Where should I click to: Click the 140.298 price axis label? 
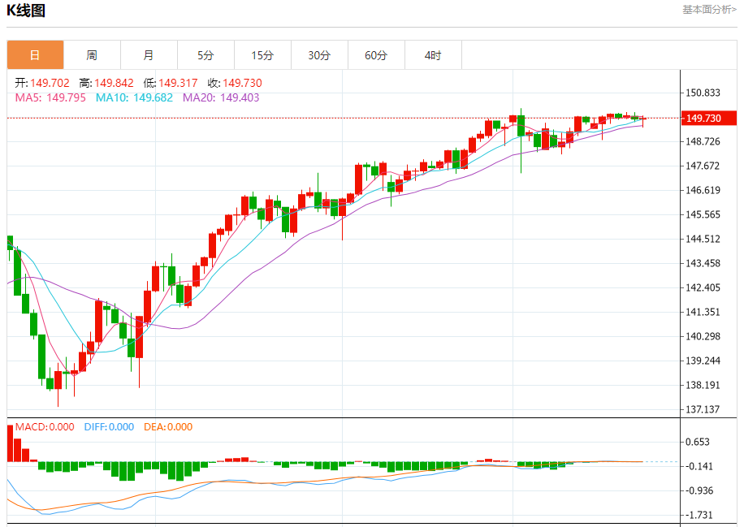click(703, 337)
